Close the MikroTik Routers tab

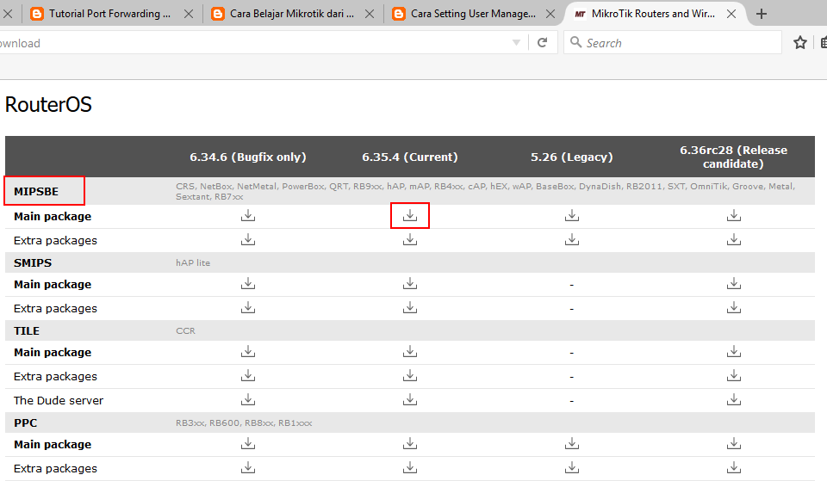(731, 15)
